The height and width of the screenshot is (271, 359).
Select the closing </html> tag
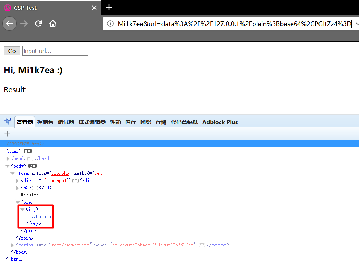(x=14, y=259)
